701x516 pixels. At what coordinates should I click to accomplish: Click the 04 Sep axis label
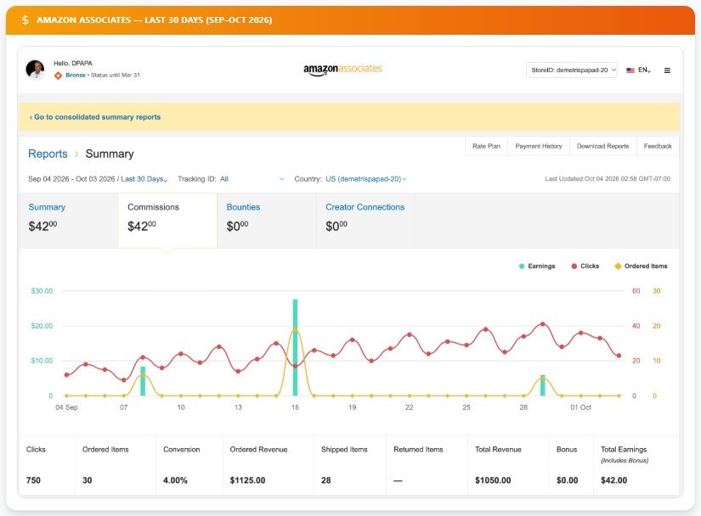[66, 407]
